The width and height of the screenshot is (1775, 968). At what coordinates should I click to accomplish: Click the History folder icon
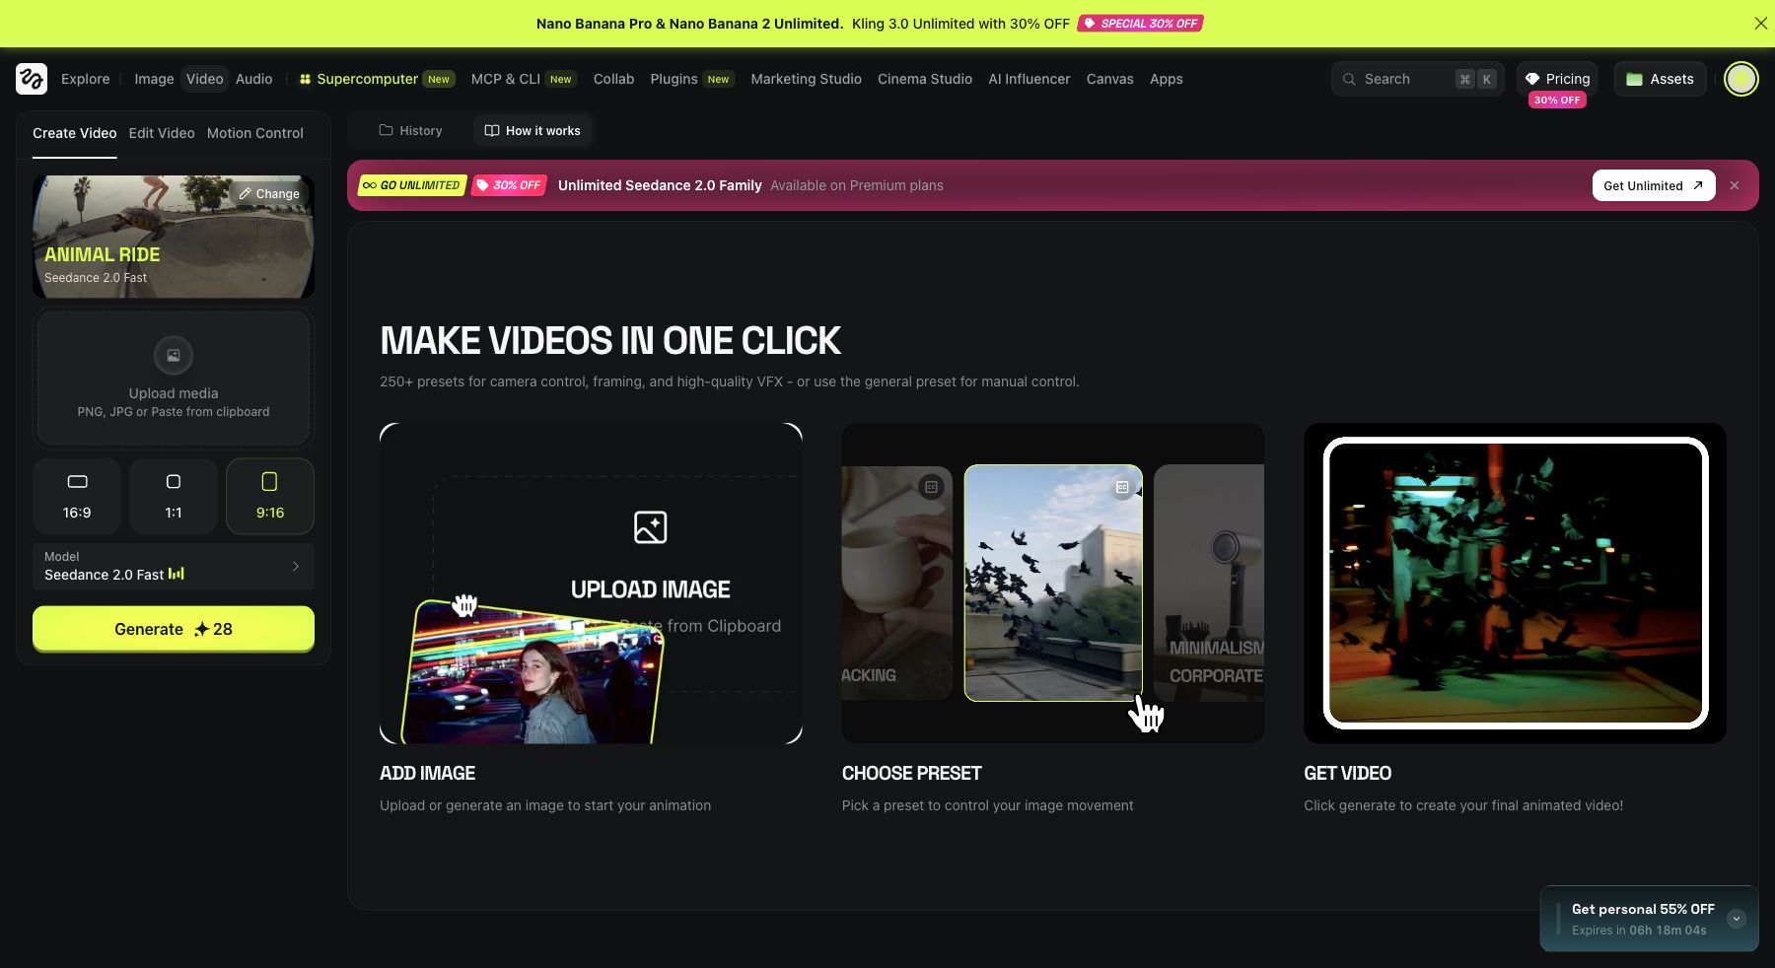386,130
